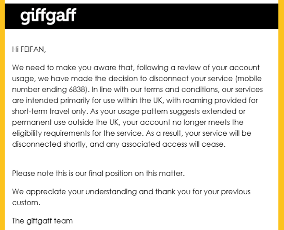This screenshot has height=230, width=284.
Task: Click the yellow left border strip
Action: click(x=2, y=115)
